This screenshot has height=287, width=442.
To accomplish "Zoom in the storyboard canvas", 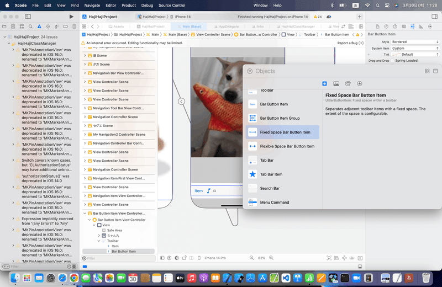I will coord(271,258).
